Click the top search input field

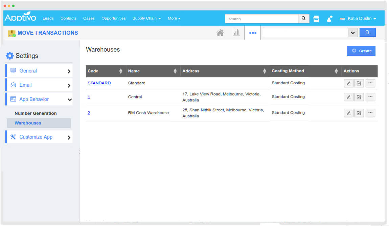click(x=261, y=19)
